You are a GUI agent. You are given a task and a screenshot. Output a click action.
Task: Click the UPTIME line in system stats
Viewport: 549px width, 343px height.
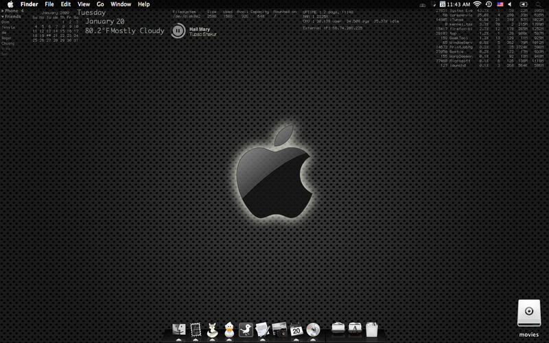328,12
